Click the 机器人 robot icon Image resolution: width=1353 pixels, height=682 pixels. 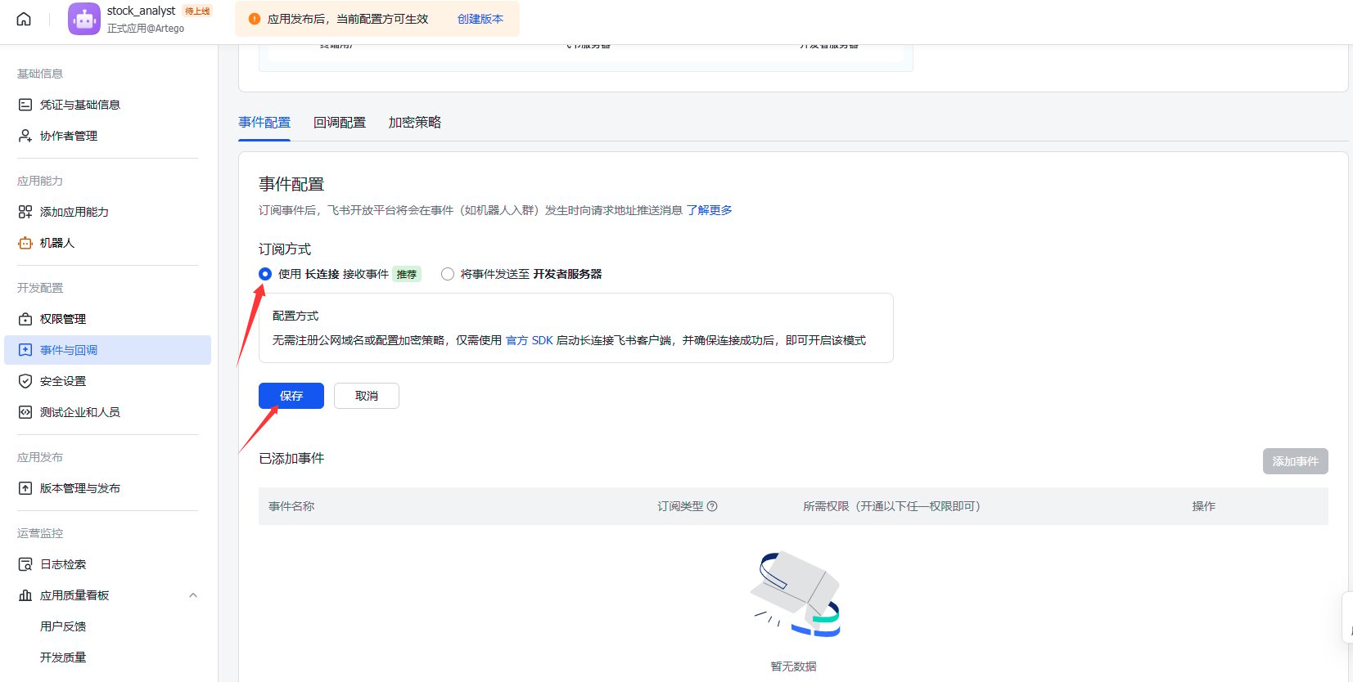pyautogui.click(x=25, y=243)
